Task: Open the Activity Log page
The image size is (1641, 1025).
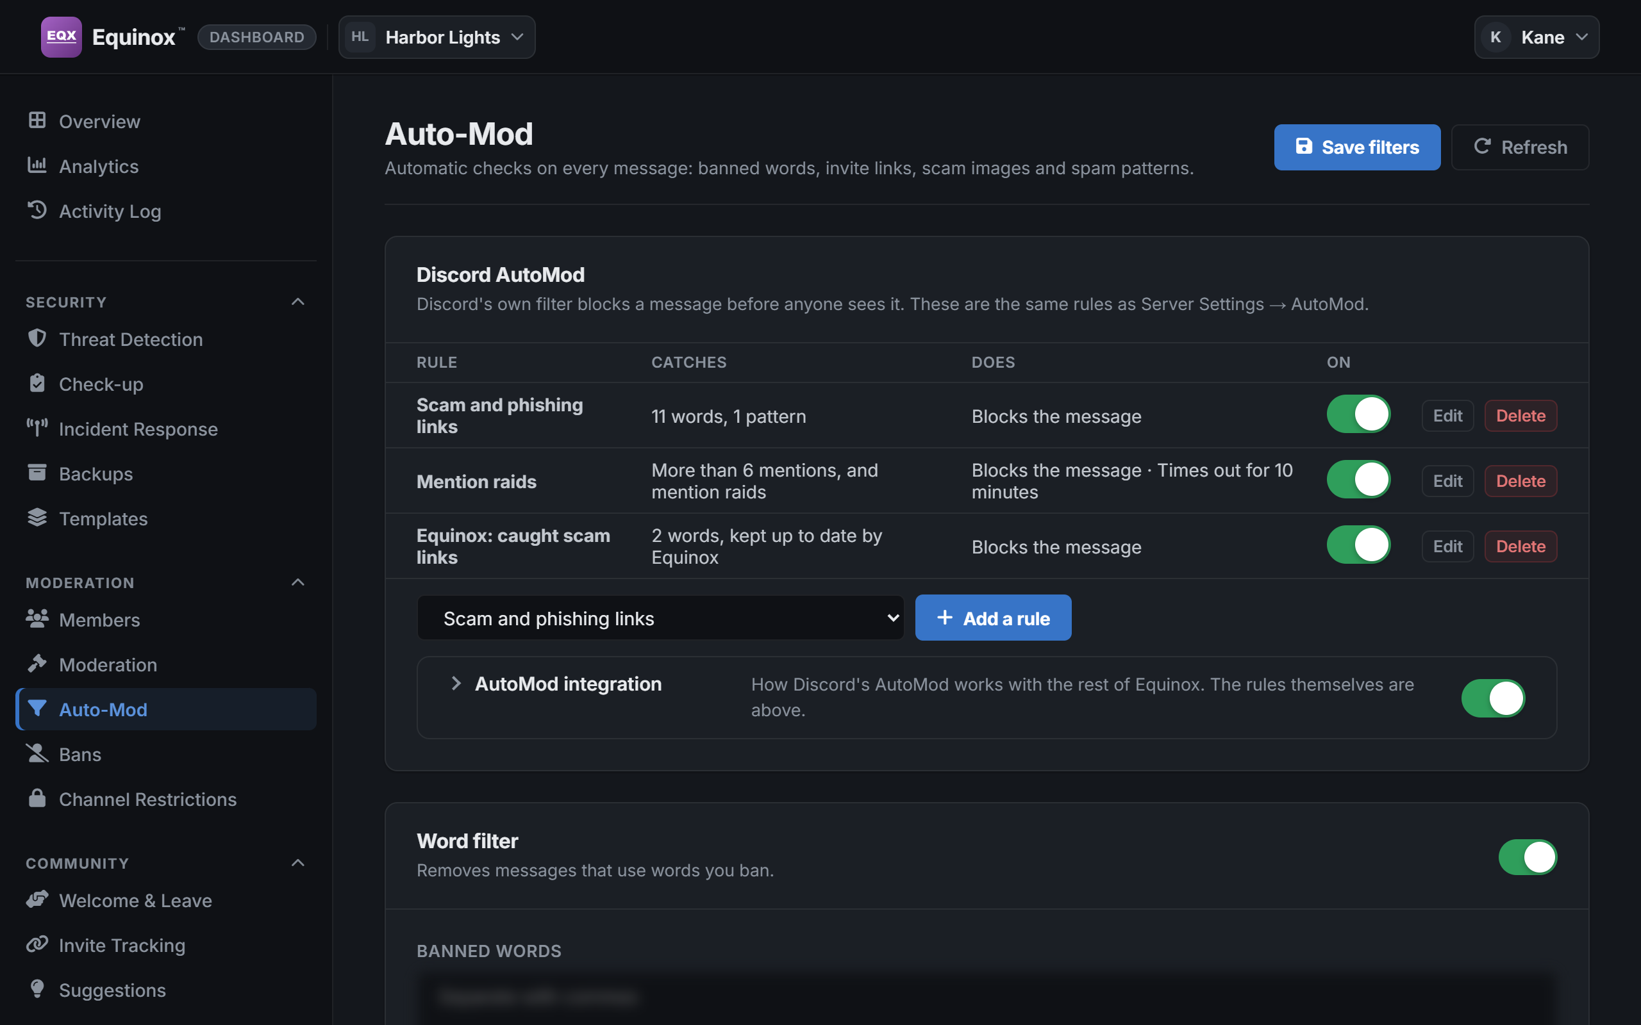Action: point(166,211)
